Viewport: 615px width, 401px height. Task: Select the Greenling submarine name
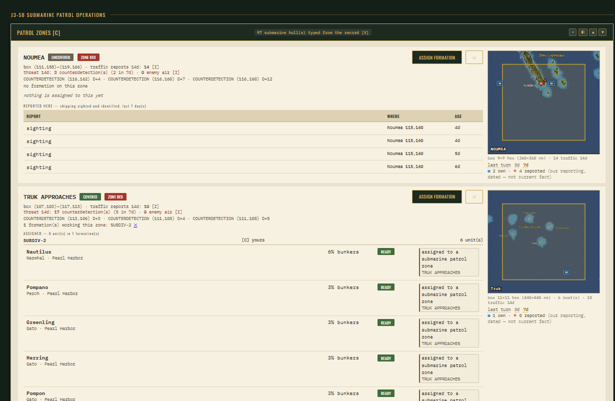pos(40,322)
